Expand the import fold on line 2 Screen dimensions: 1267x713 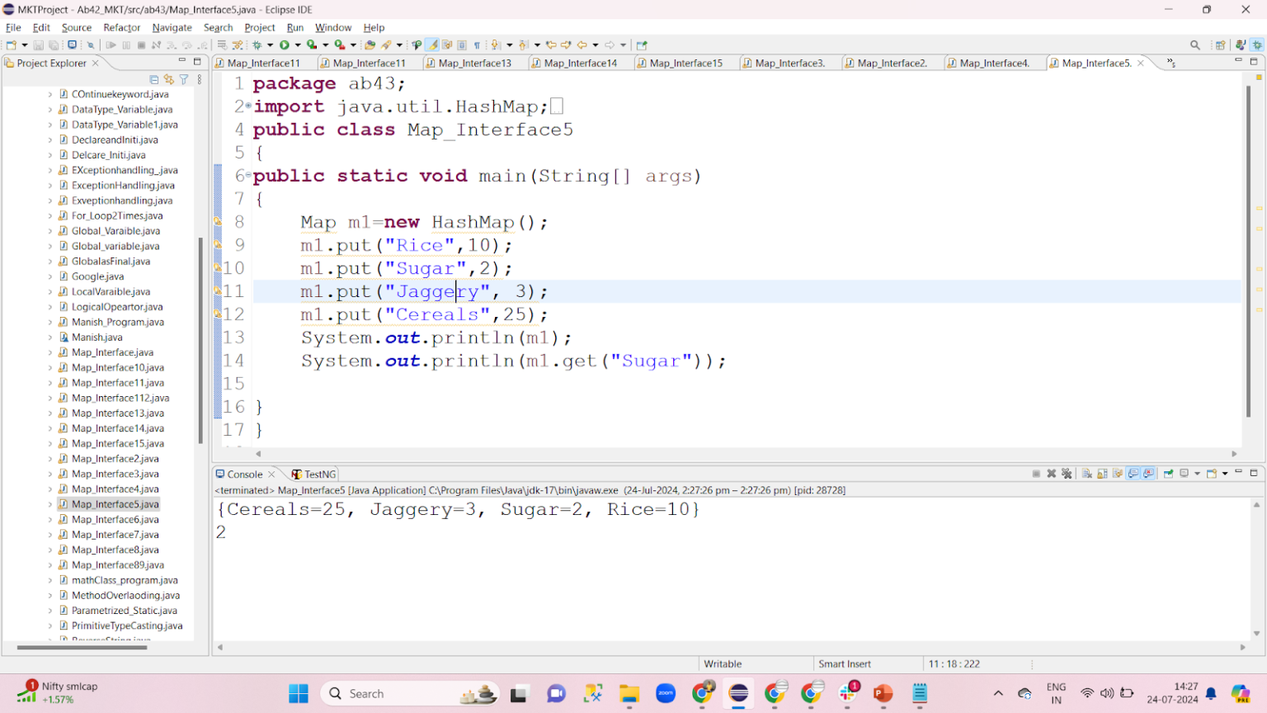[248, 106]
